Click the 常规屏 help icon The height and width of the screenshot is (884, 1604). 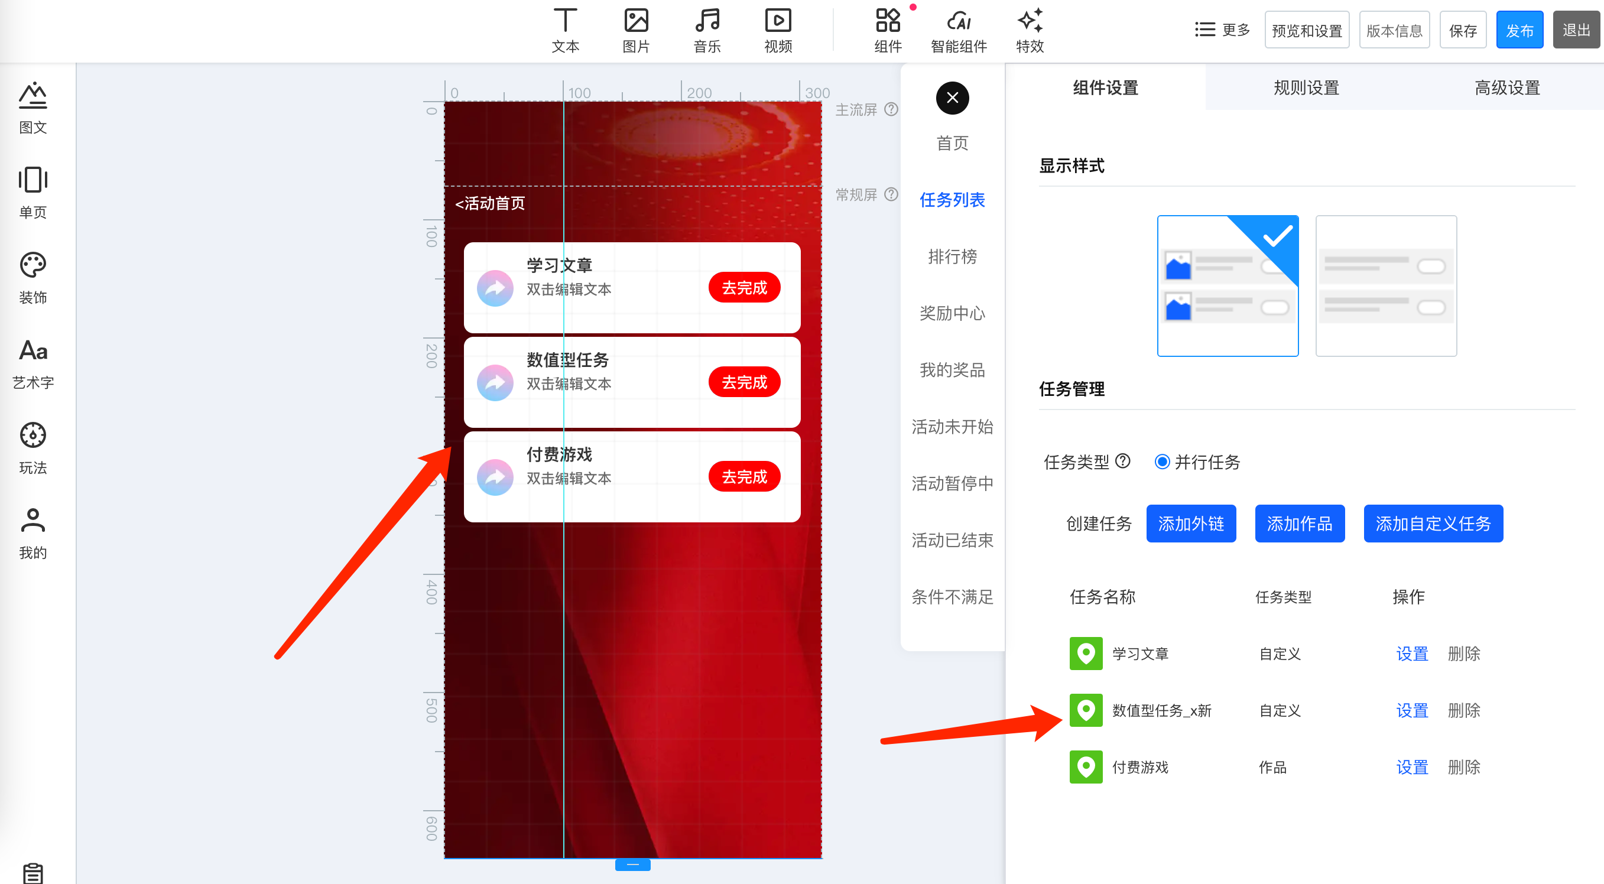click(891, 194)
